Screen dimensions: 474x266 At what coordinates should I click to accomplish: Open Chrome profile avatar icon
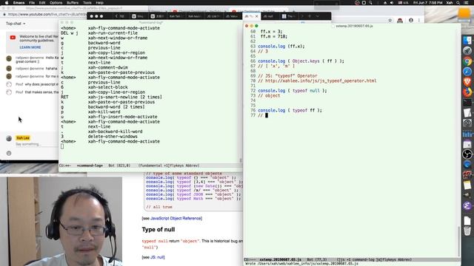pos(411,21)
